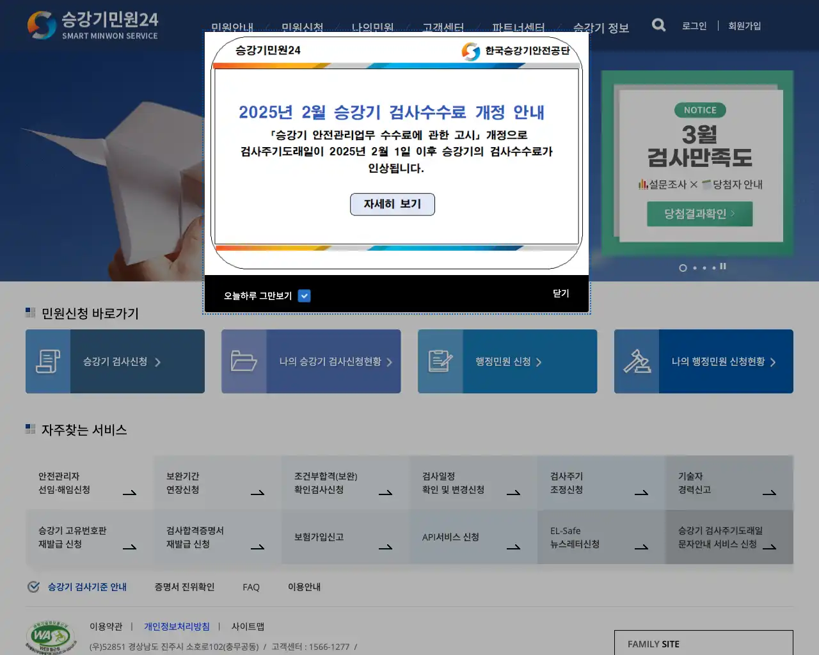
Task: Click the arrow icon beside API서비스 신청
Action: tap(514, 547)
